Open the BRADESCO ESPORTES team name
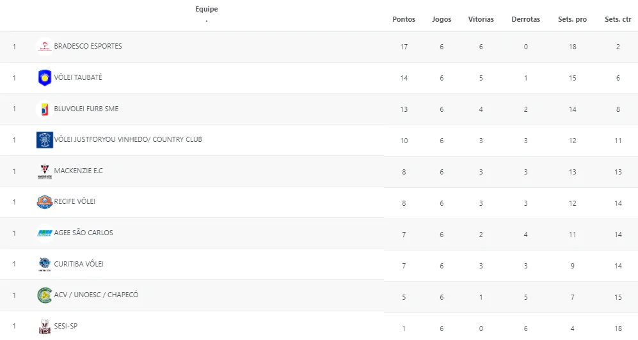The image size is (638, 340). 88,46
